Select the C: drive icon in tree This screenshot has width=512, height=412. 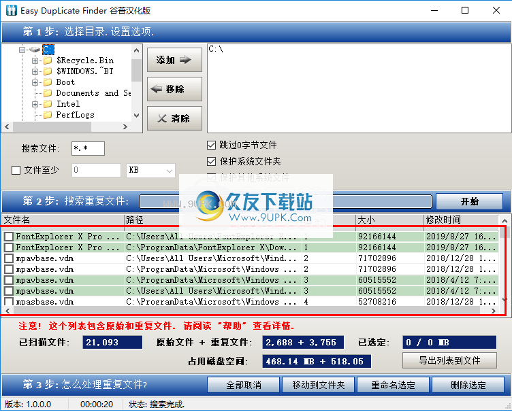[35, 50]
